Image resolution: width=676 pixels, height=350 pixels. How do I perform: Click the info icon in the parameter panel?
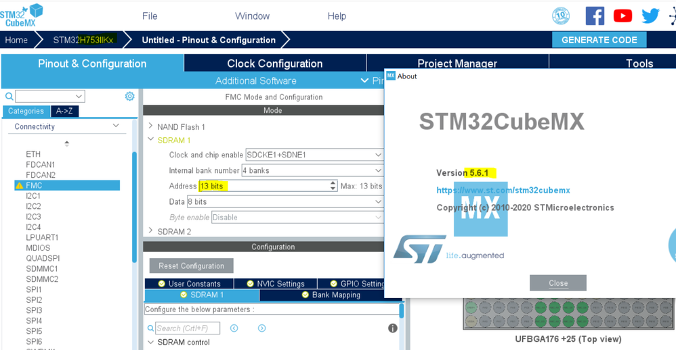coord(392,328)
